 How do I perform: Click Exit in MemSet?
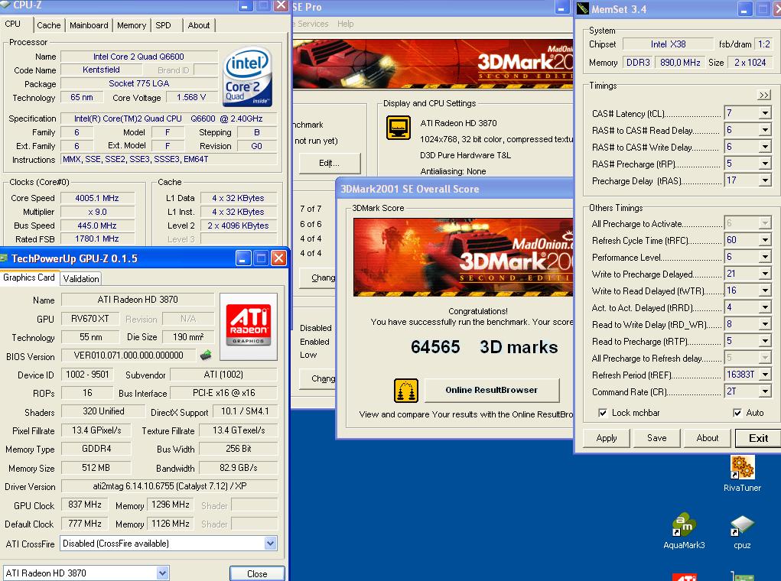(x=758, y=438)
